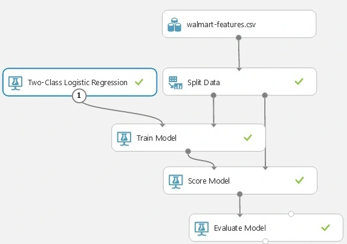Click the green checkmark on Split Data

click(299, 82)
